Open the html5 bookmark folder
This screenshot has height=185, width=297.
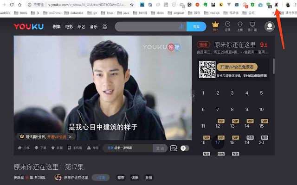click(140, 13)
